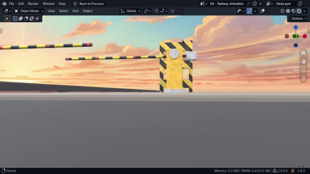Toggle viewport overlays

click(x=262, y=11)
